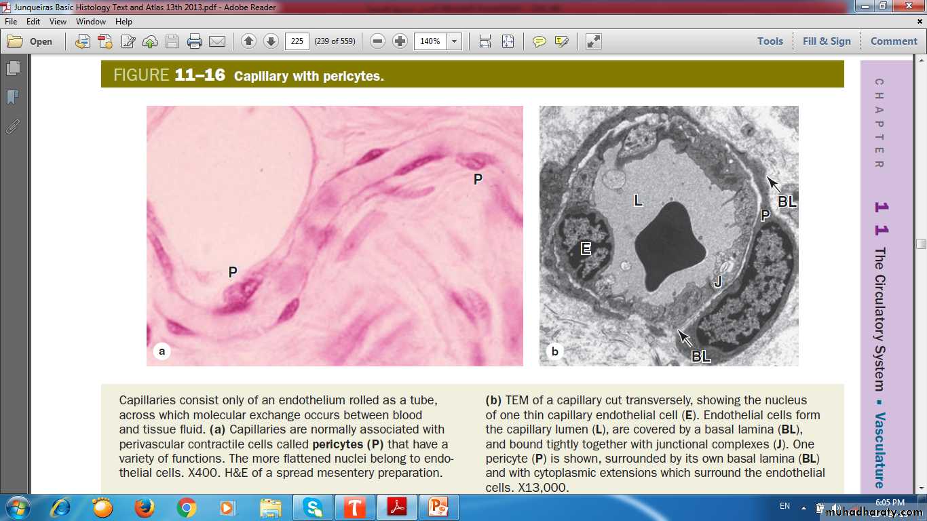Click the zoom out minus button
927x521 pixels.
(x=378, y=41)
